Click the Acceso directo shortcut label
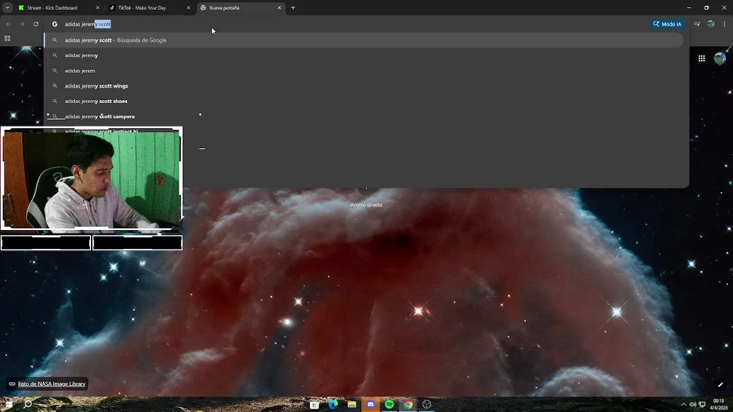Viewport: 733px width, 412px height. pyautogui.click(x=366, y=205)
